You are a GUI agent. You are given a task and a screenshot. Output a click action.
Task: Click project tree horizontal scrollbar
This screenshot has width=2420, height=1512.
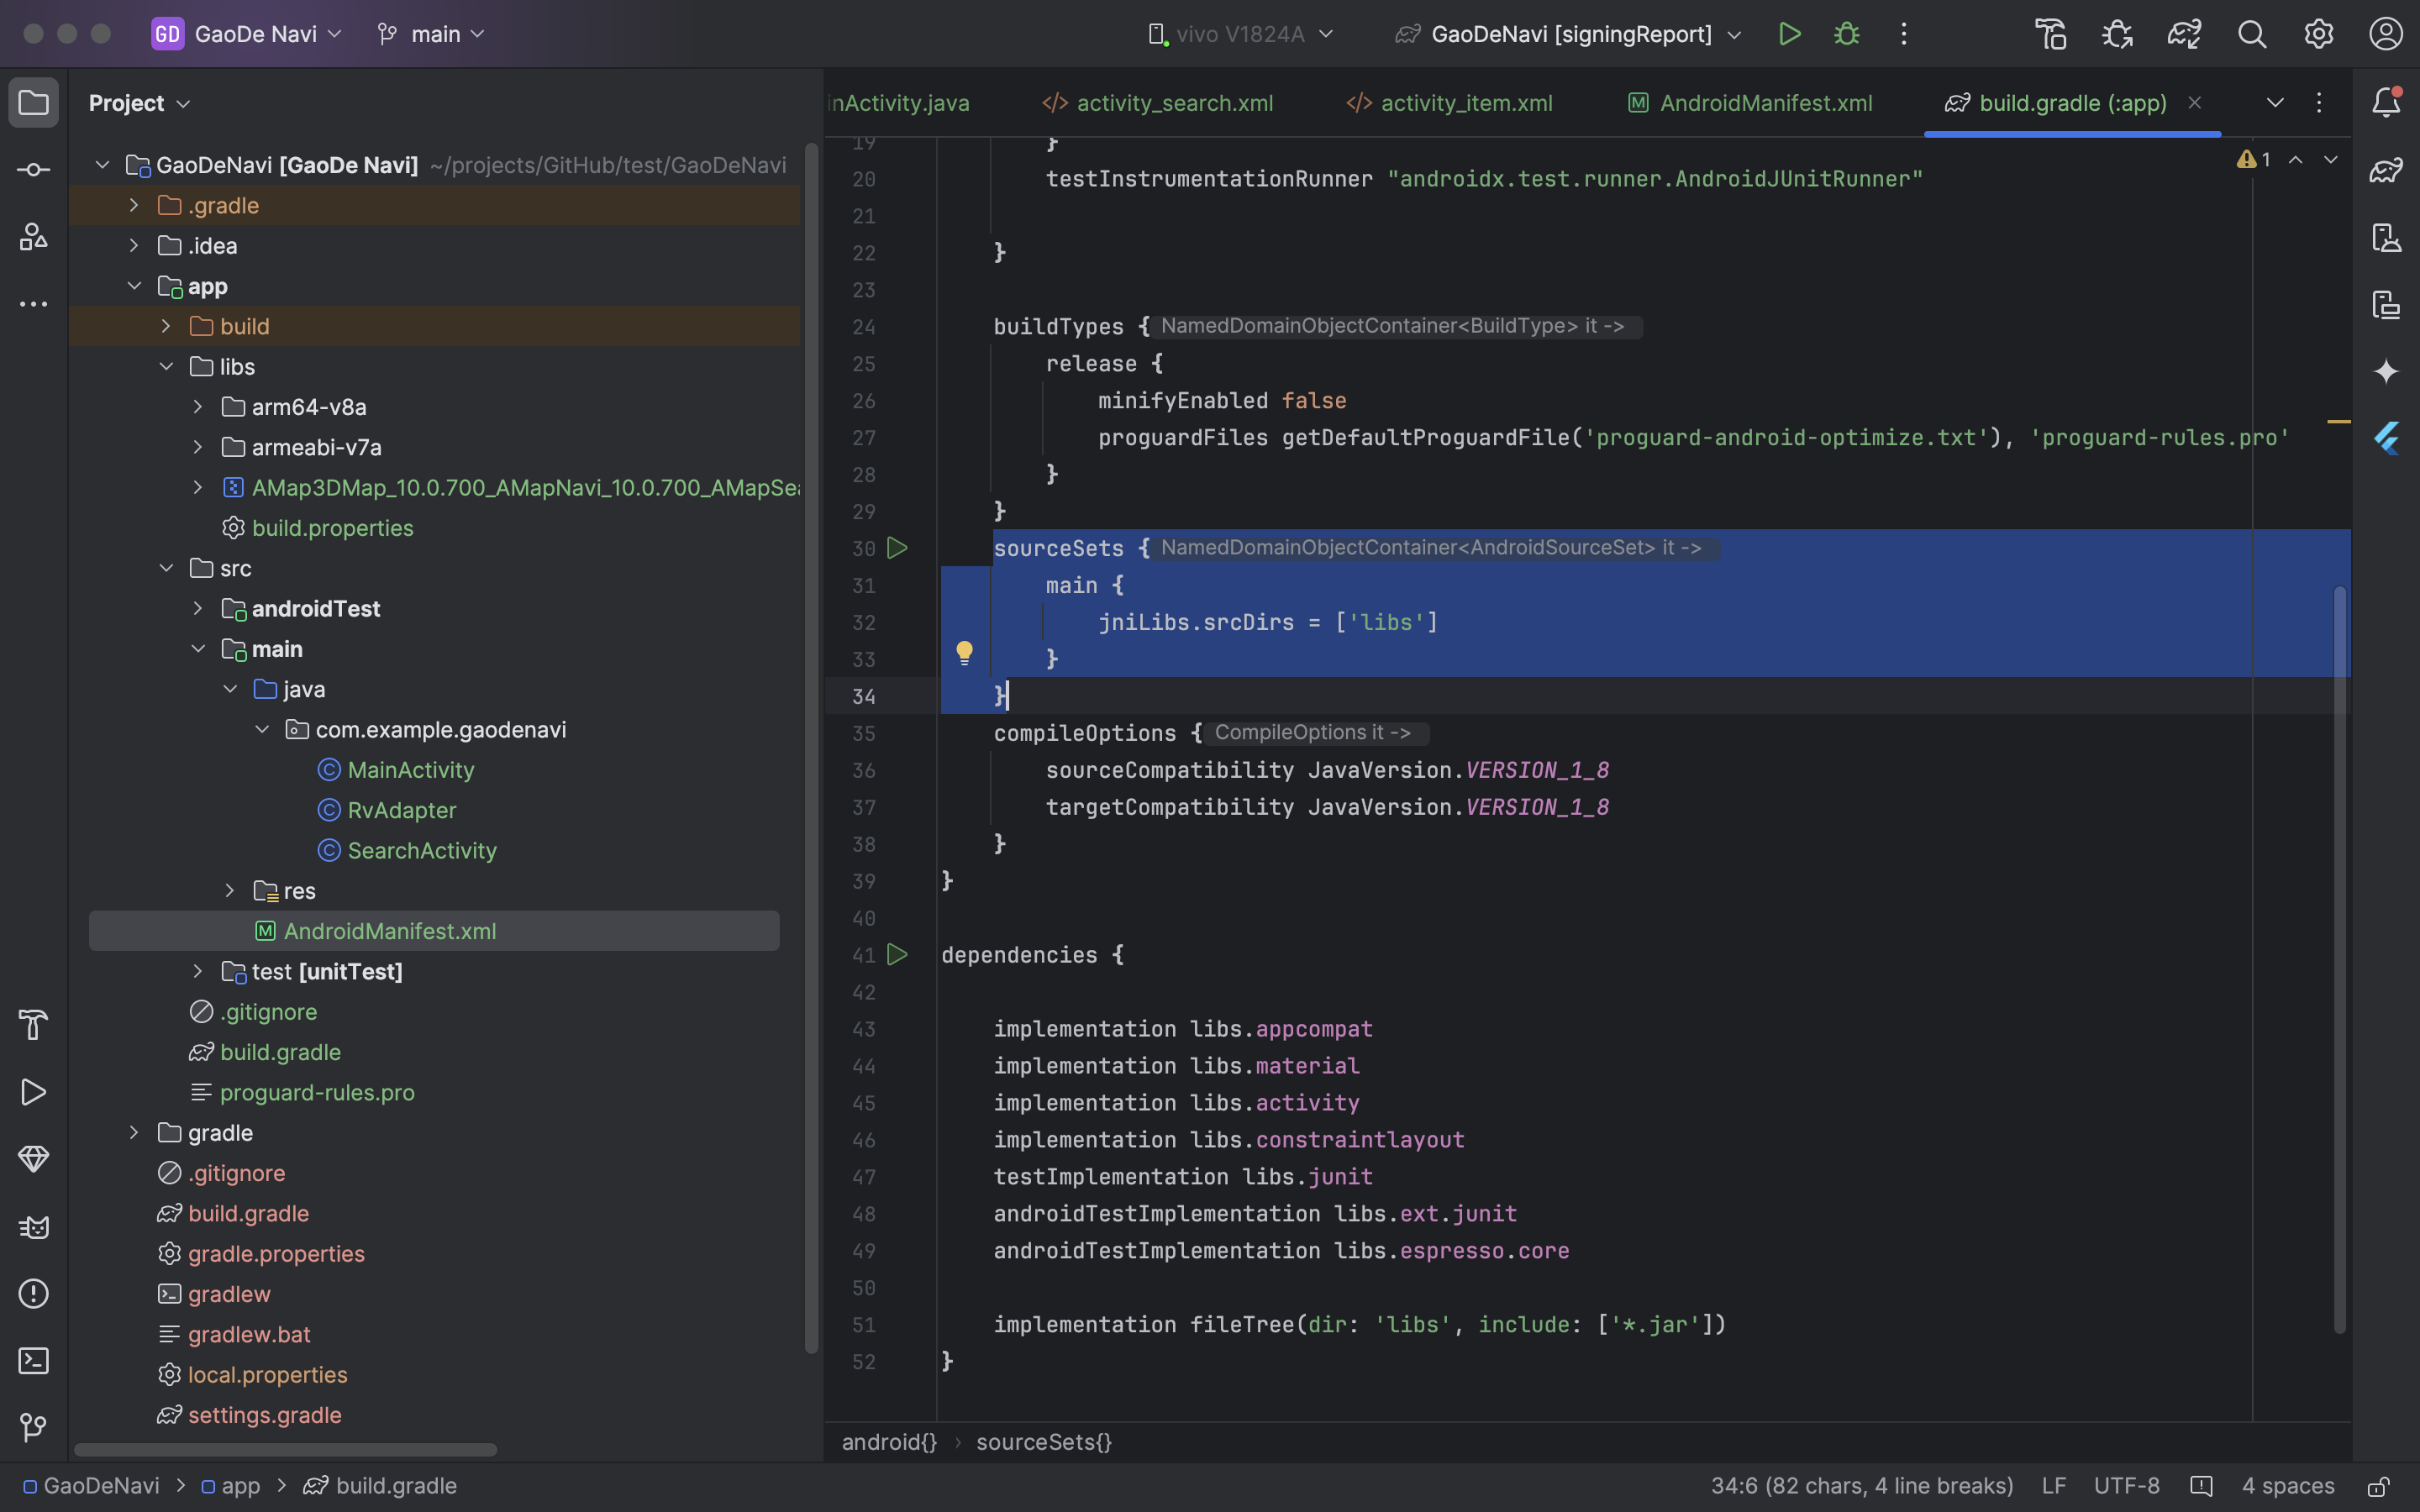pyautogui.click(x=285, y=1450)
